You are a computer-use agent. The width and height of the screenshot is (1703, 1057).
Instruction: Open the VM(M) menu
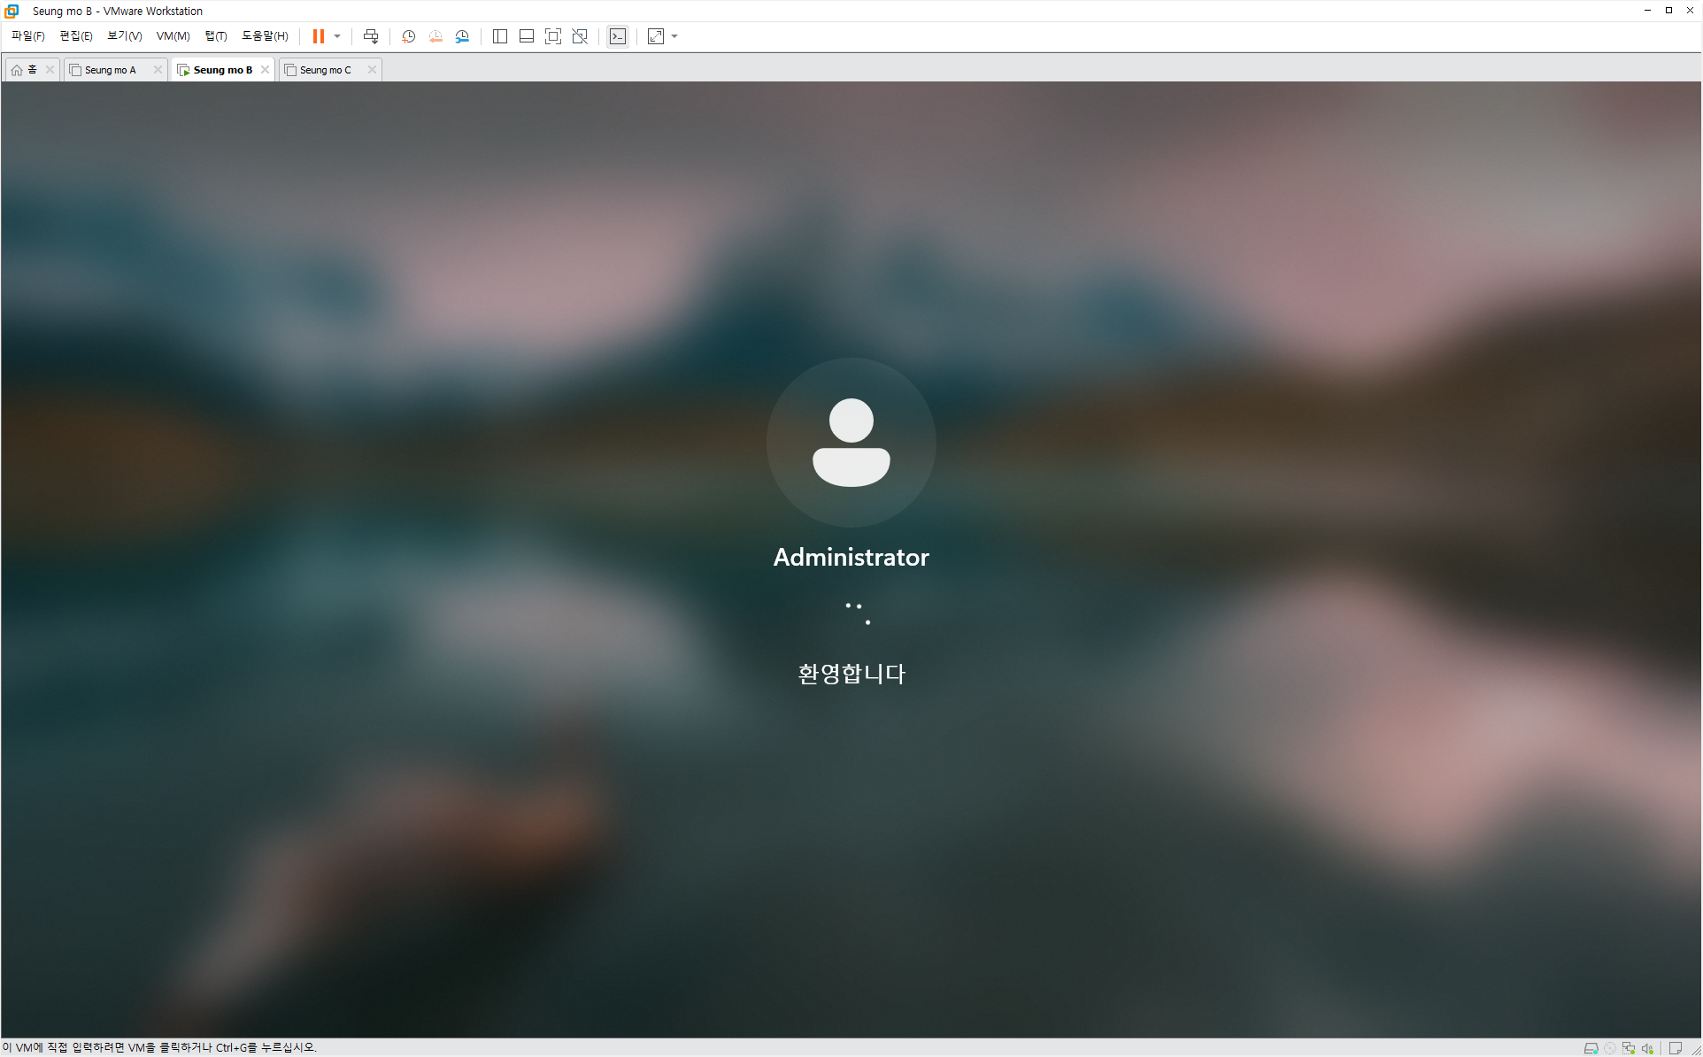click(x=173, y=36)
